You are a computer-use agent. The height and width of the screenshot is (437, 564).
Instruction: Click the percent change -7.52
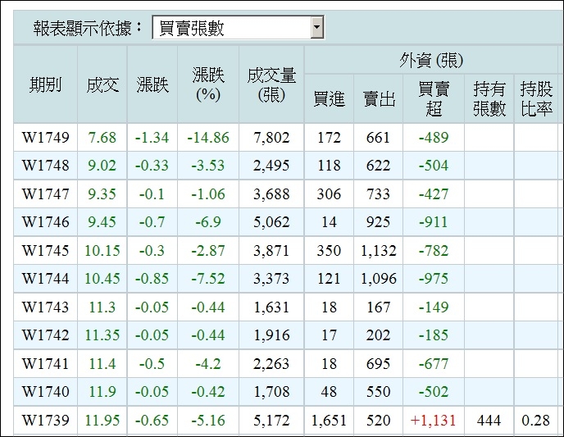pyautogui.click(x=208, y=279)
